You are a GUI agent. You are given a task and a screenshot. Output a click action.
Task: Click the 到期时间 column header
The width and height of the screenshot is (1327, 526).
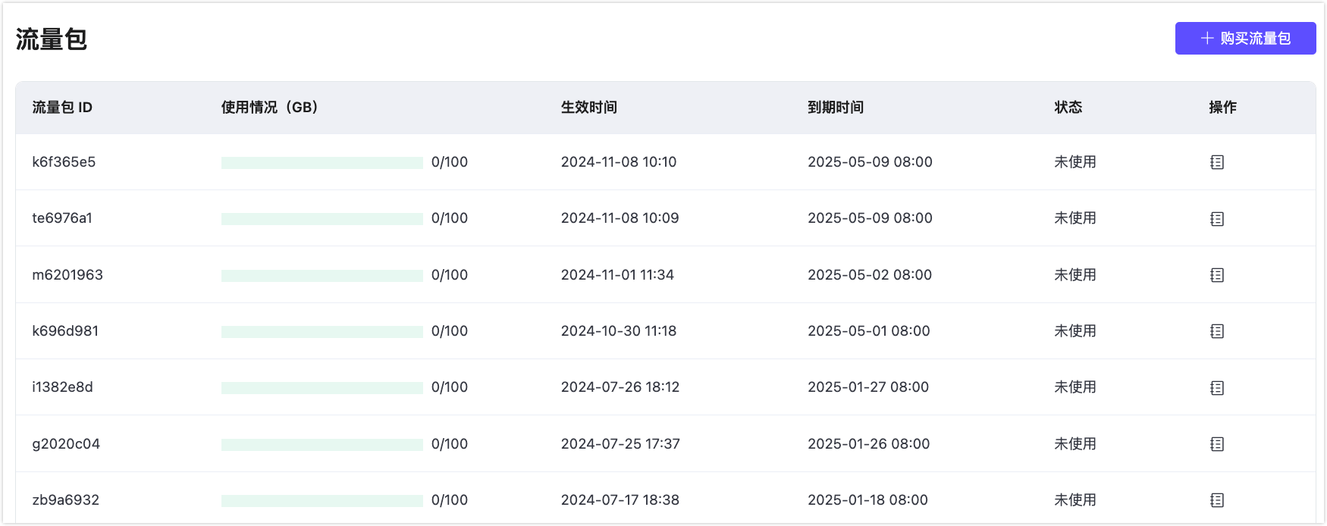pyautogui.click(x=836, y=108)
